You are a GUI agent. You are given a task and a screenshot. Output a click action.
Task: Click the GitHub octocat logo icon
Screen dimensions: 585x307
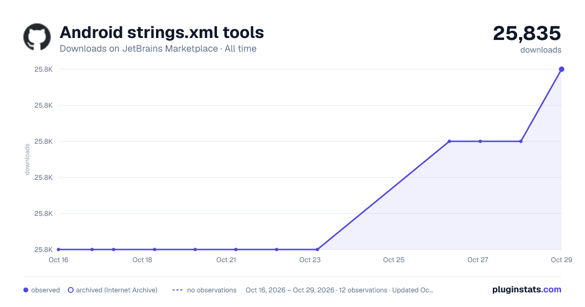(x=37, y=37)
